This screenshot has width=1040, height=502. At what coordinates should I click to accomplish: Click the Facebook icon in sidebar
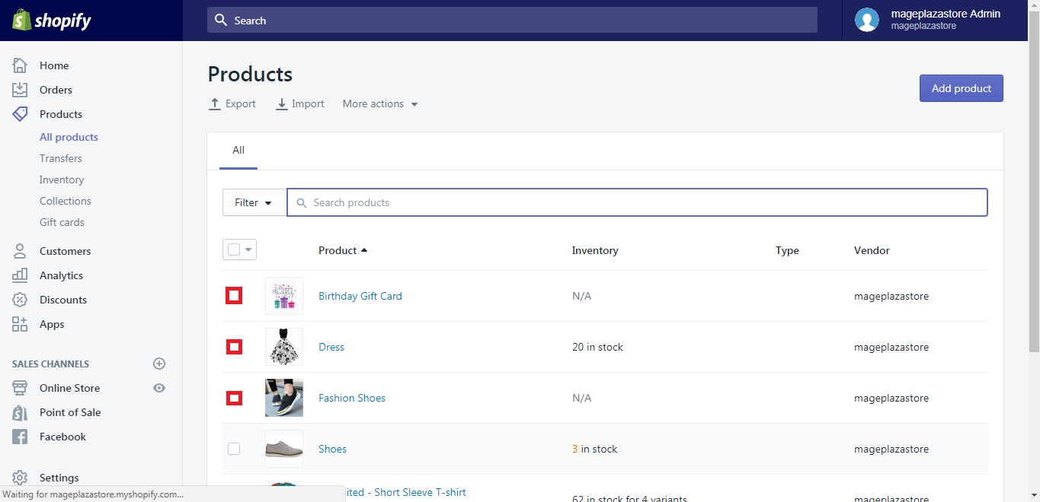(x=20, y=437)
